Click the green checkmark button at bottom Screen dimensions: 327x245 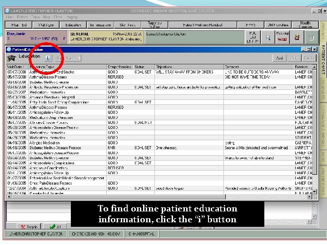[55, 227]
